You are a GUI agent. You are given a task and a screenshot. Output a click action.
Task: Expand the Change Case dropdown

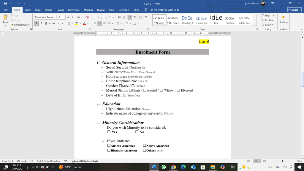pos(82,17)
